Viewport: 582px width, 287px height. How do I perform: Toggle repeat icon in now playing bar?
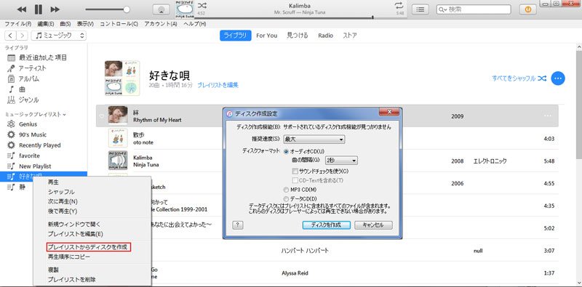tap(399, 6)
